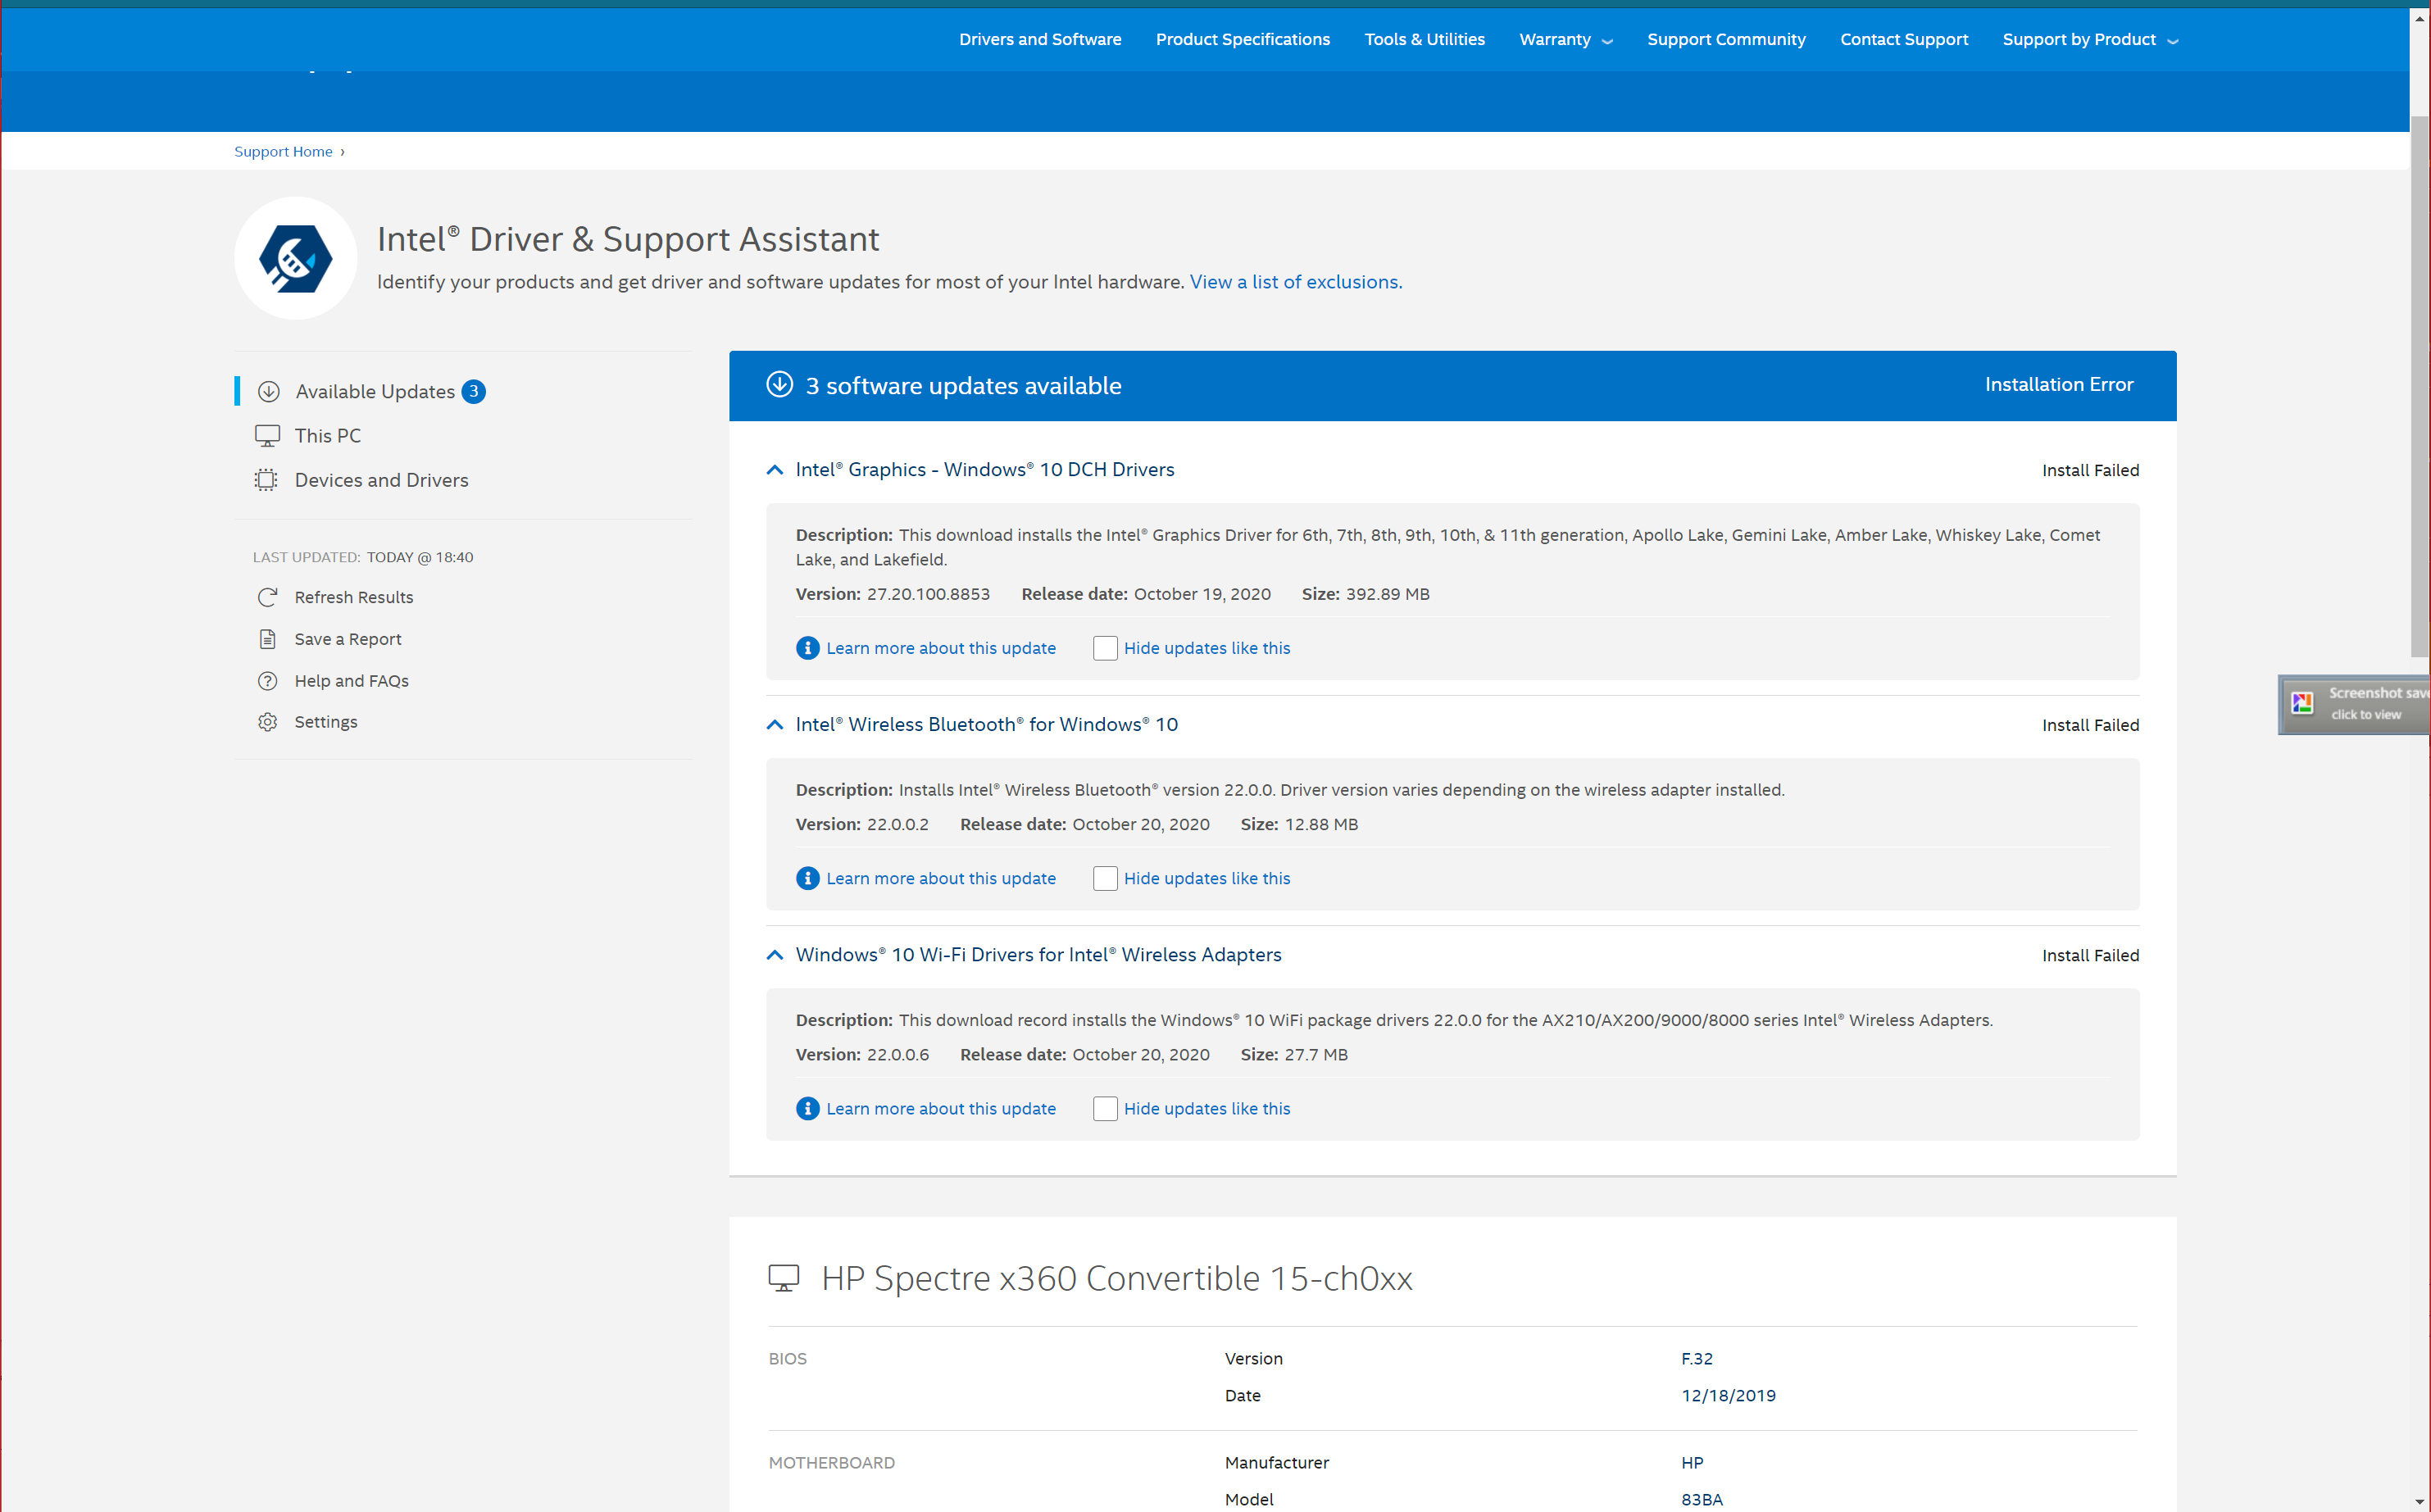The width and height of the screenshot is (2431, 1512).
Task: Open View a list of exclusions link
Action: pos(1295,282)
